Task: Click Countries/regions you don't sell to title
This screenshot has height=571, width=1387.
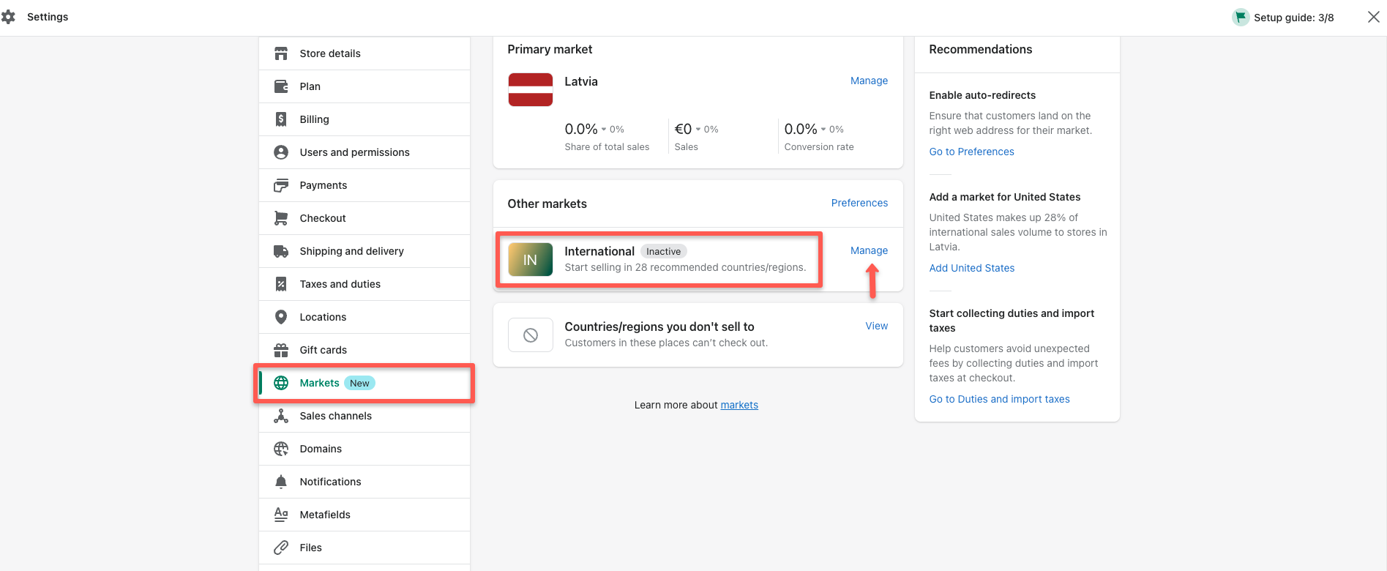Action: tap(659, 326)
